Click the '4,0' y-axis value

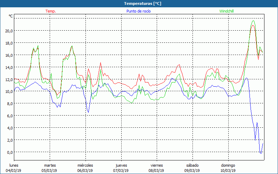[10, 128]
